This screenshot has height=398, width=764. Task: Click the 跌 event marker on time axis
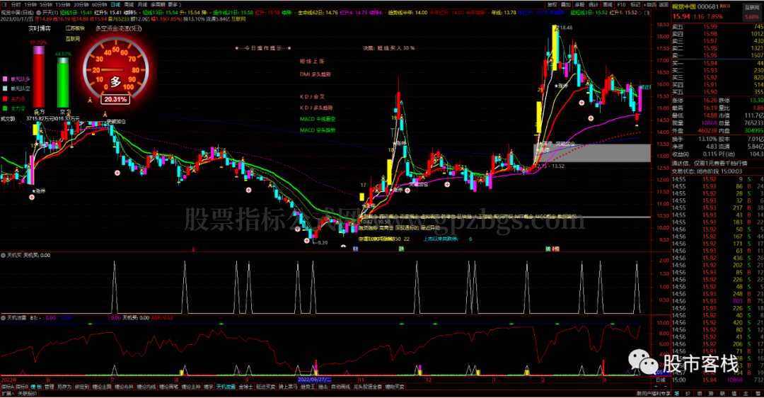(402, 249)
